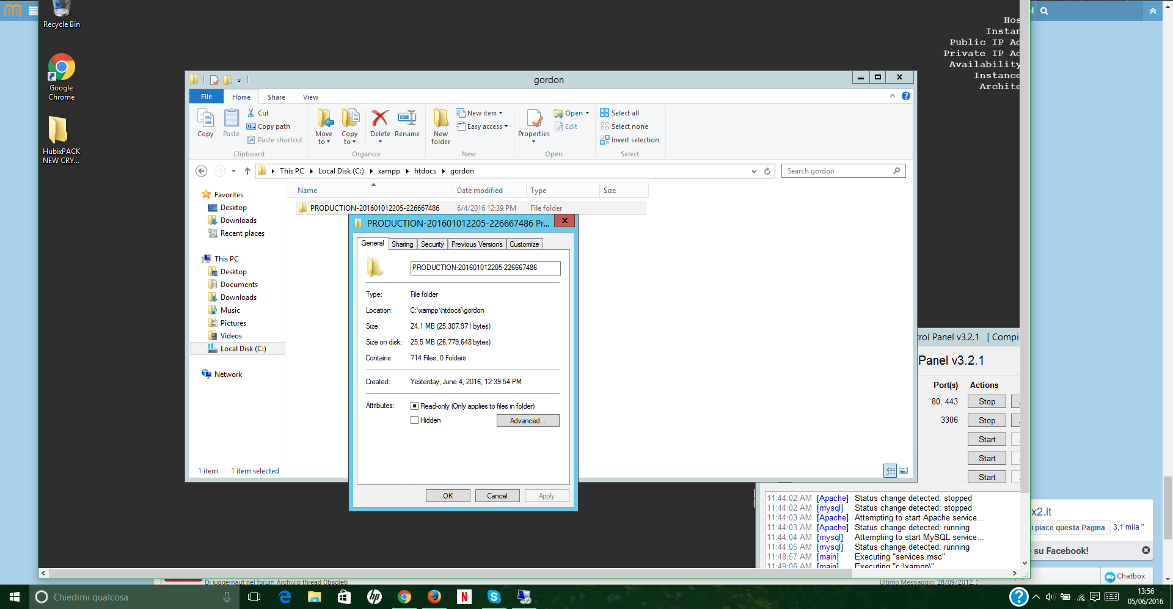Open Netflix from the taskbar
The width and height of the screenshot is (1173, 609).
point(464,597)
